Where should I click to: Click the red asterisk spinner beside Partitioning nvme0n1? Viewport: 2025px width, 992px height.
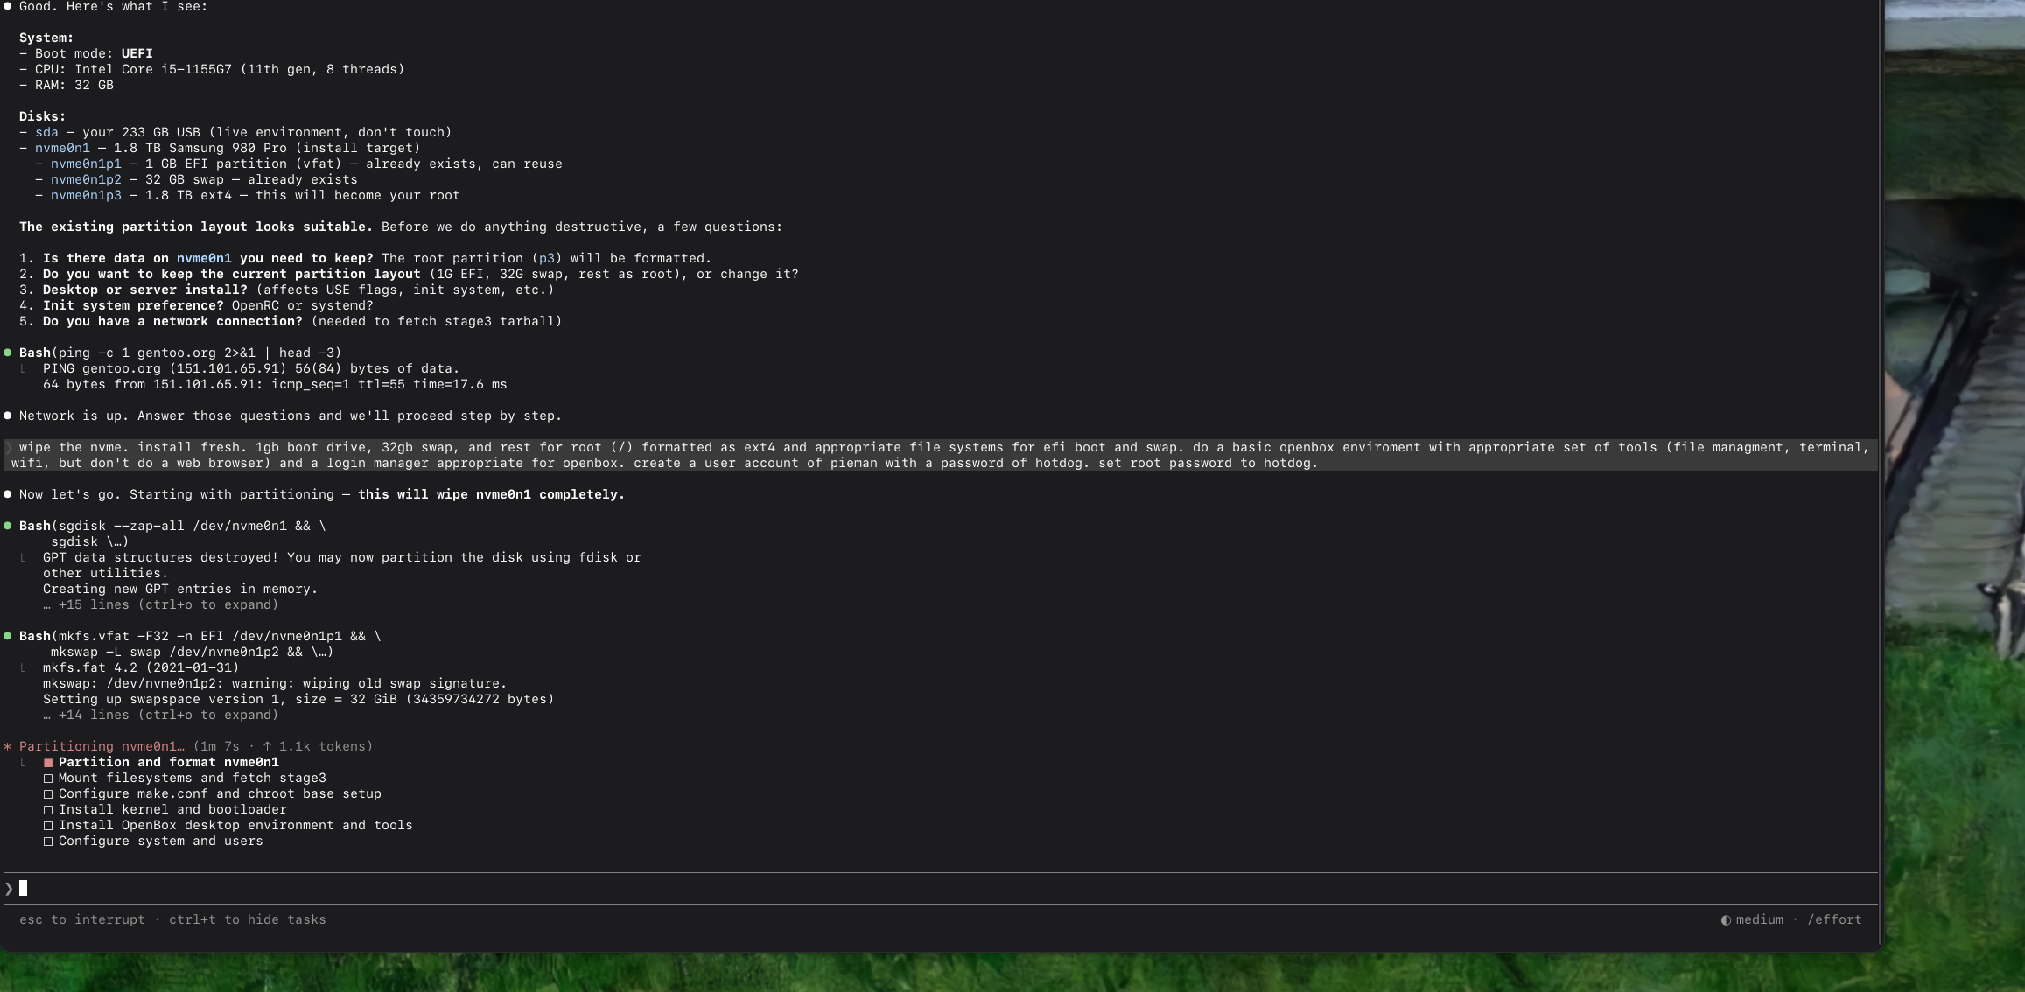click(8, 746)
